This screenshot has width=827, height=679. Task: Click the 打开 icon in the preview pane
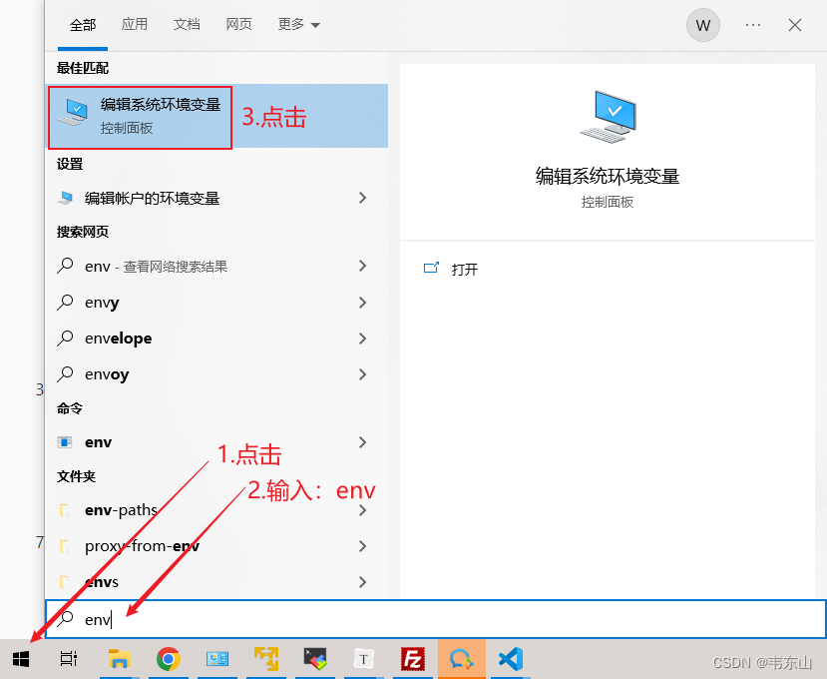(x=429, y=268)
